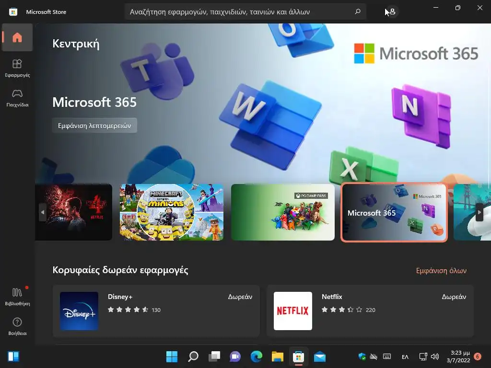
Task: Click the Microsoft 365 hero title
Action: coord(94,103)
